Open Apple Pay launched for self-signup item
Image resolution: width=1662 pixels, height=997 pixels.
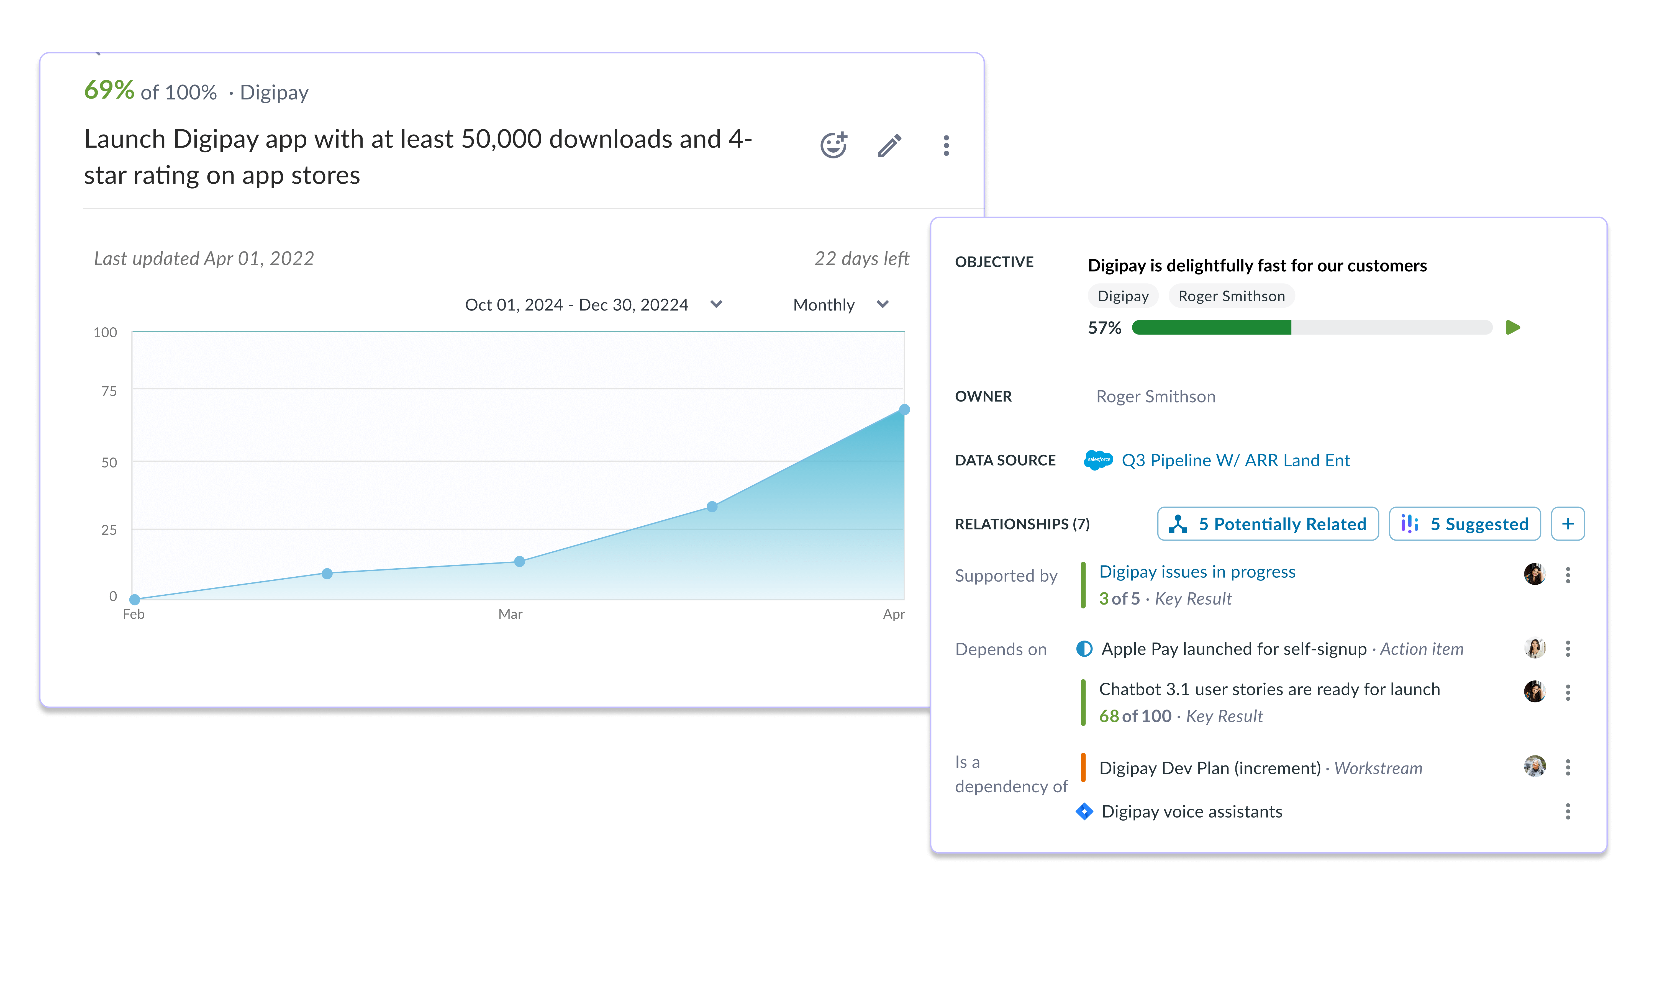[1233, 648]
